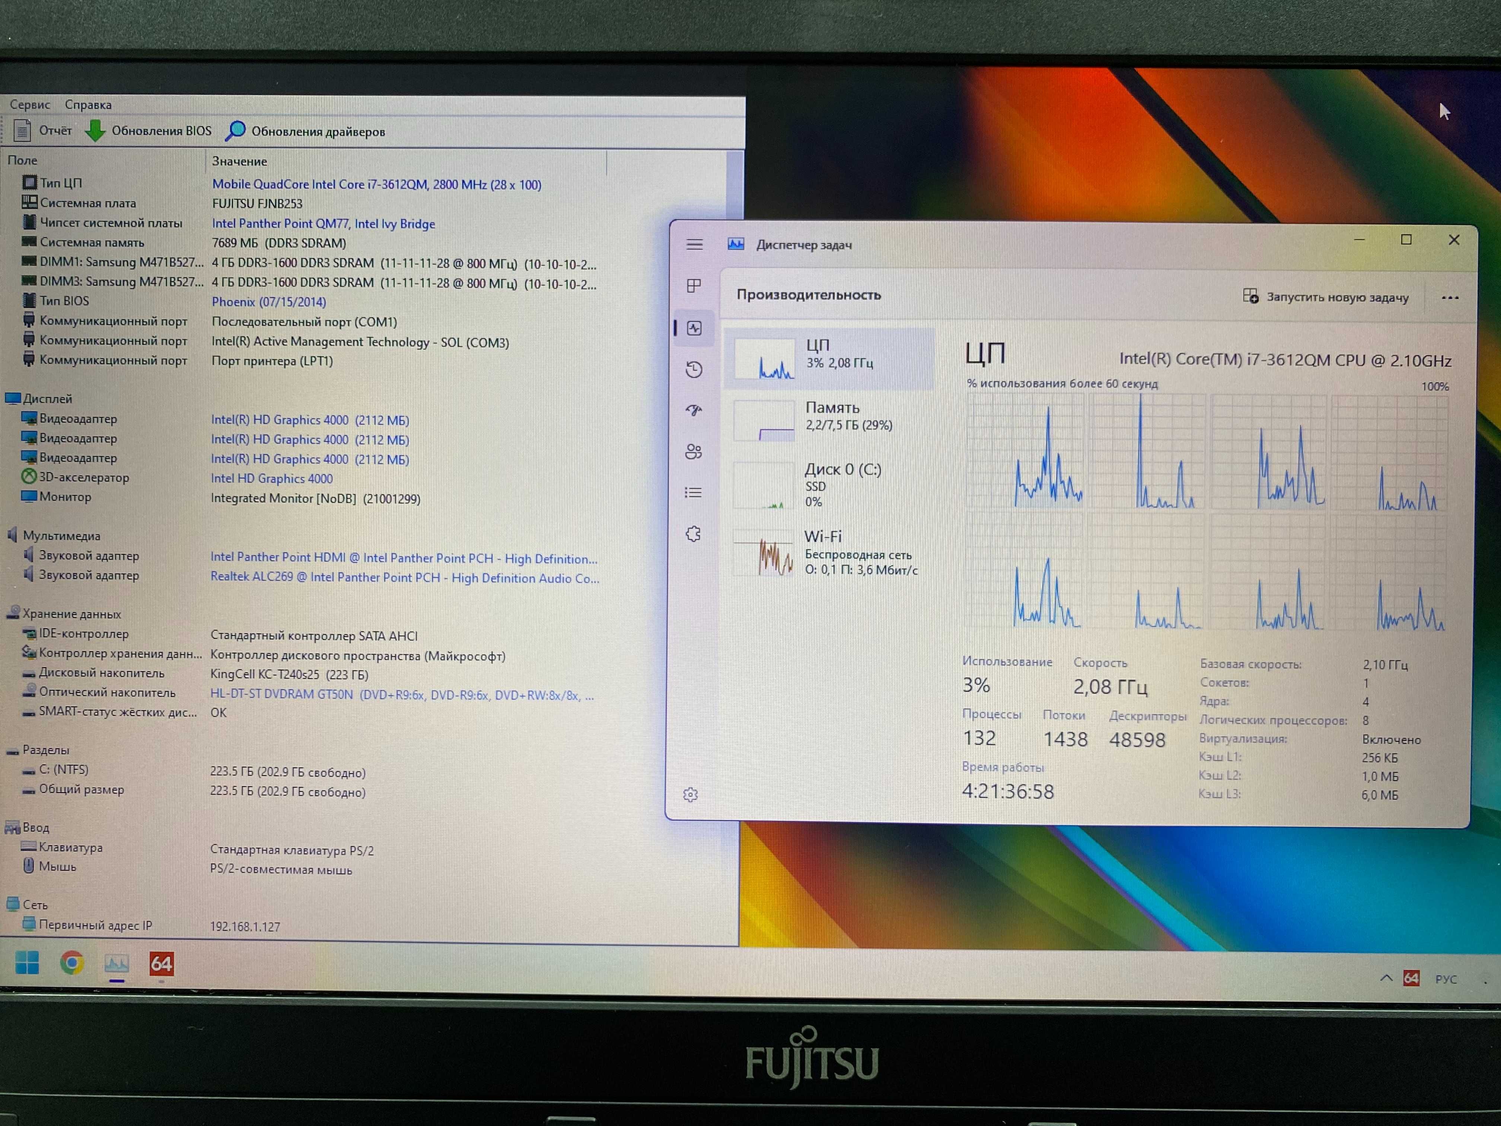
Task: Open the three-dots more options menu
Action: point(1450,298)
